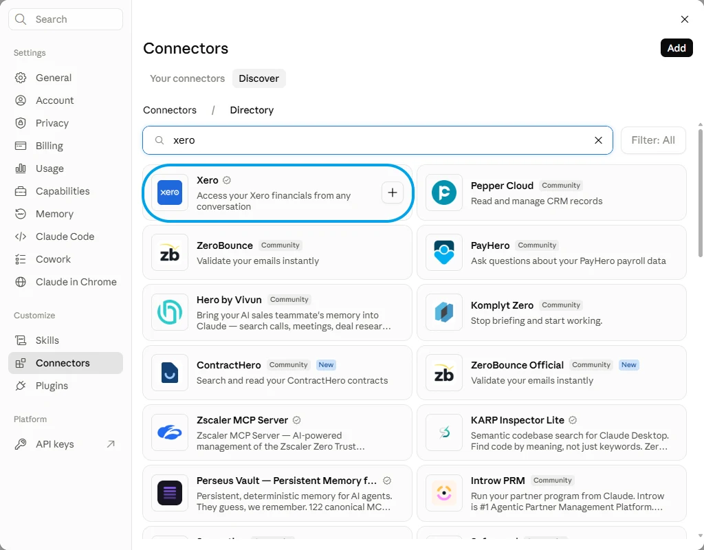Add the Xero connector with plus button

coord(393,192)
